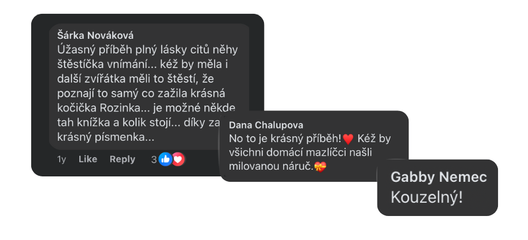Open Šárka Nováková's profile name
This screenshot has width=528, height=240.
[x=95, y=35]
